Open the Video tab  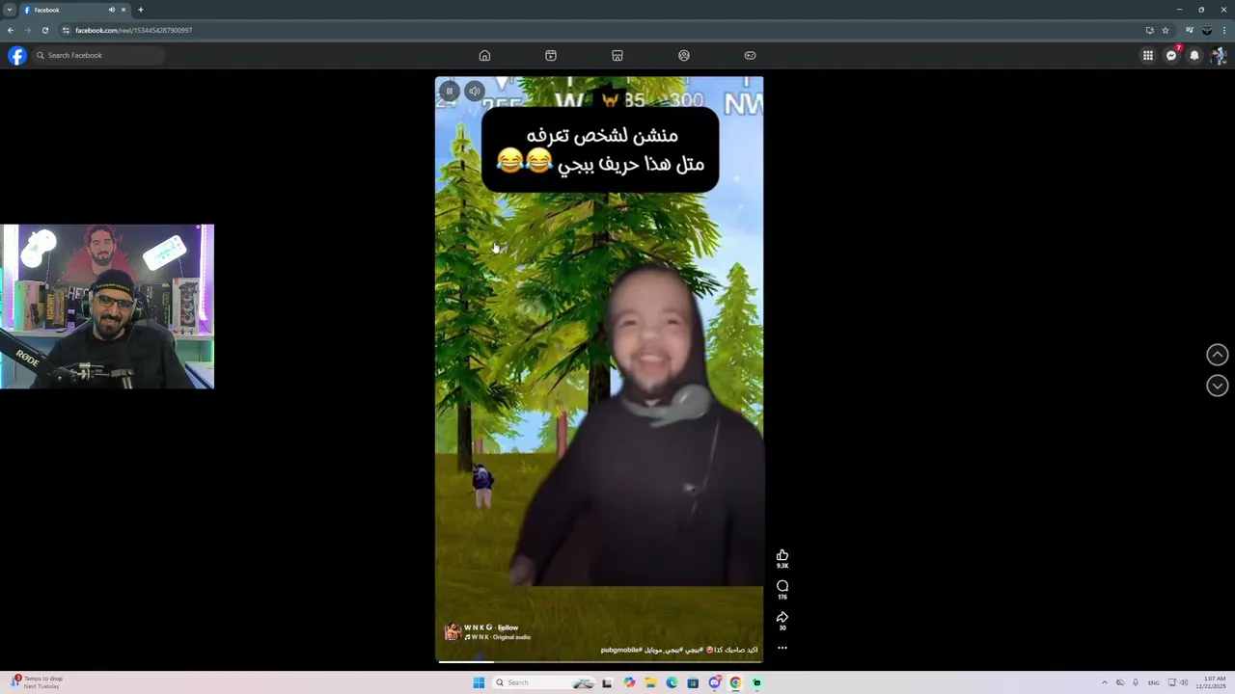click(551, 55)
